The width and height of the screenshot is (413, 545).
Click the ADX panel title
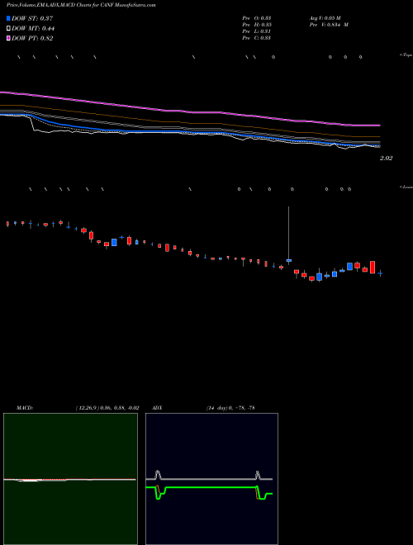[x=157, y=408]
